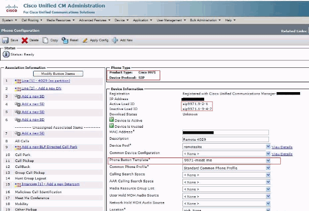309x211 pixels.
Task: Toggle the Device Is Active checkbox
Action: pyautogui.click(x=112, y=119)
